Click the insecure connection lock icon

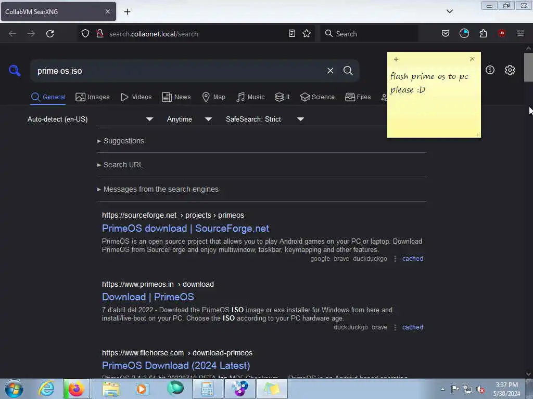tap(99, 33)
